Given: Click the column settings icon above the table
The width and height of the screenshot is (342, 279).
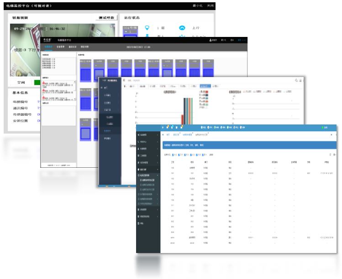Looking at the screenshot, I should [335, 155].
